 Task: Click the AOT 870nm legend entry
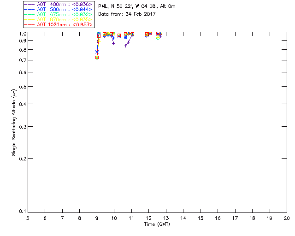point(59,19)
